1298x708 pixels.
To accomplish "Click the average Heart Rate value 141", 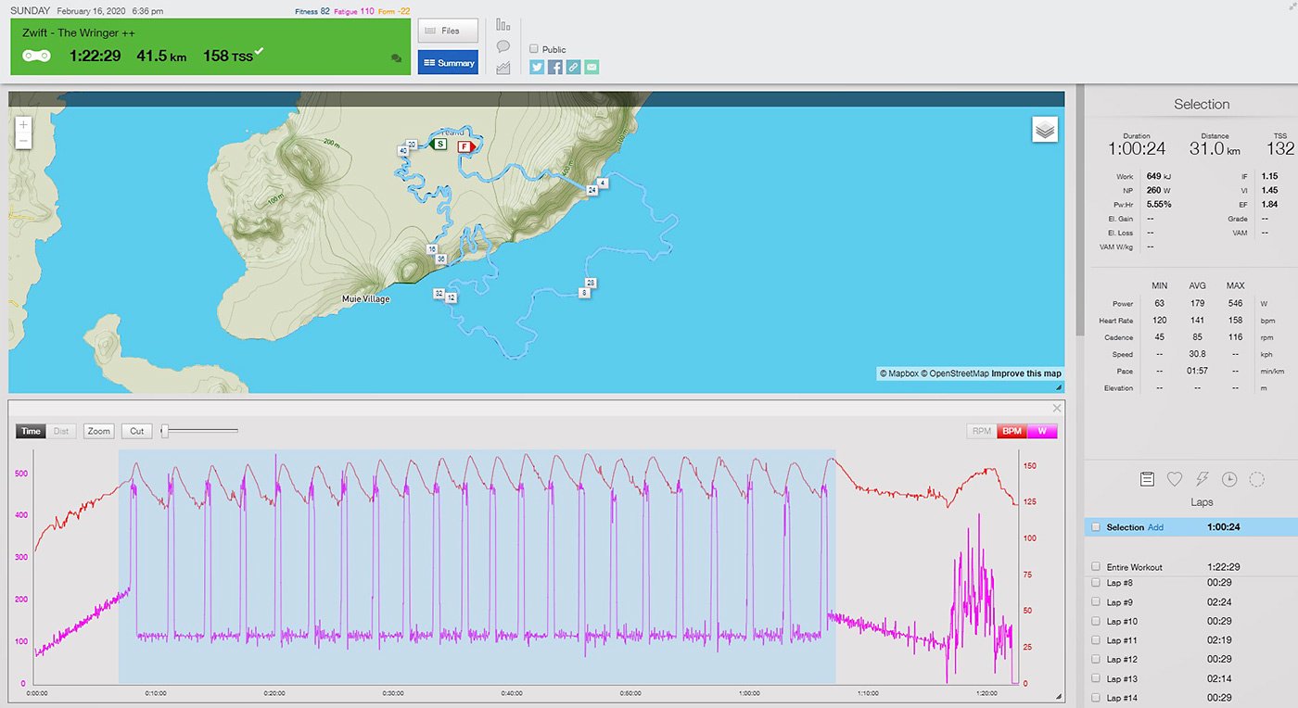I will point(1196,321).
